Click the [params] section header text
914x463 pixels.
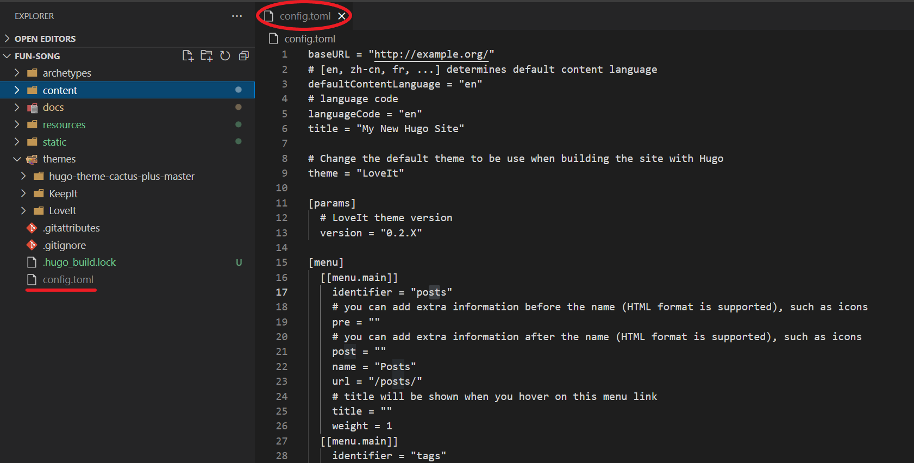tap(332, 203)
